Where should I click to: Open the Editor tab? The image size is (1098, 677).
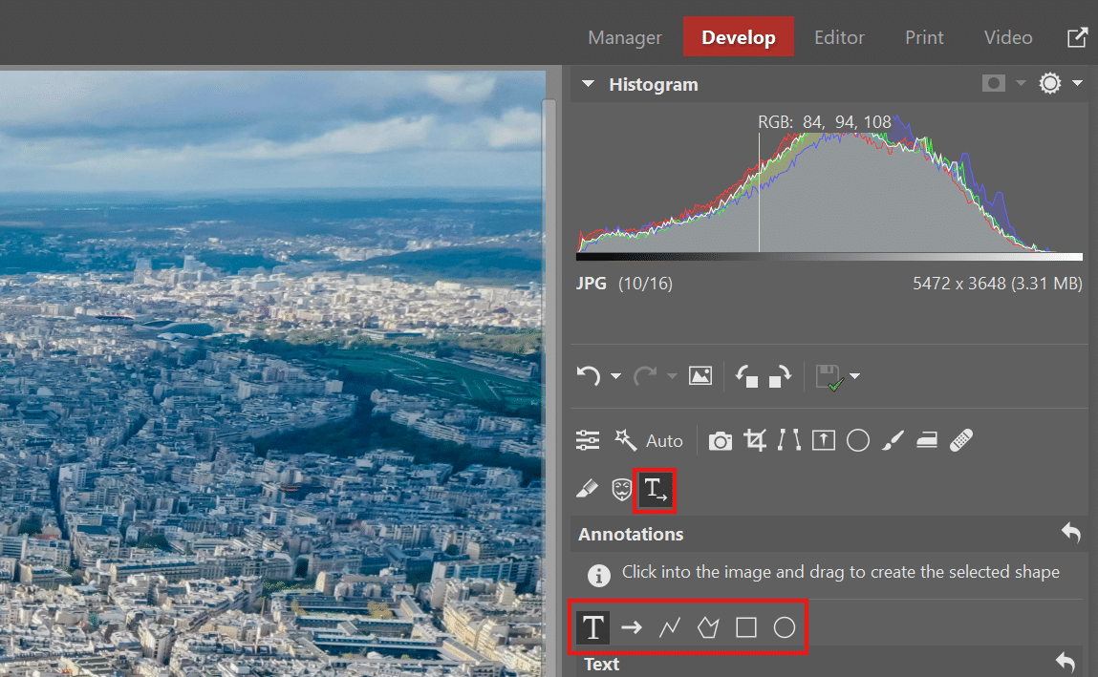tap(839, 37)
